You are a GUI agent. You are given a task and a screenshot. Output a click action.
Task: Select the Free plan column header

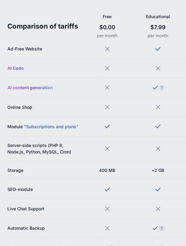[107, 17]
